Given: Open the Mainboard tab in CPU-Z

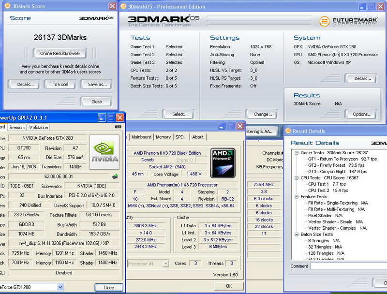Looking at the screenshot, I should click(141, 137).
